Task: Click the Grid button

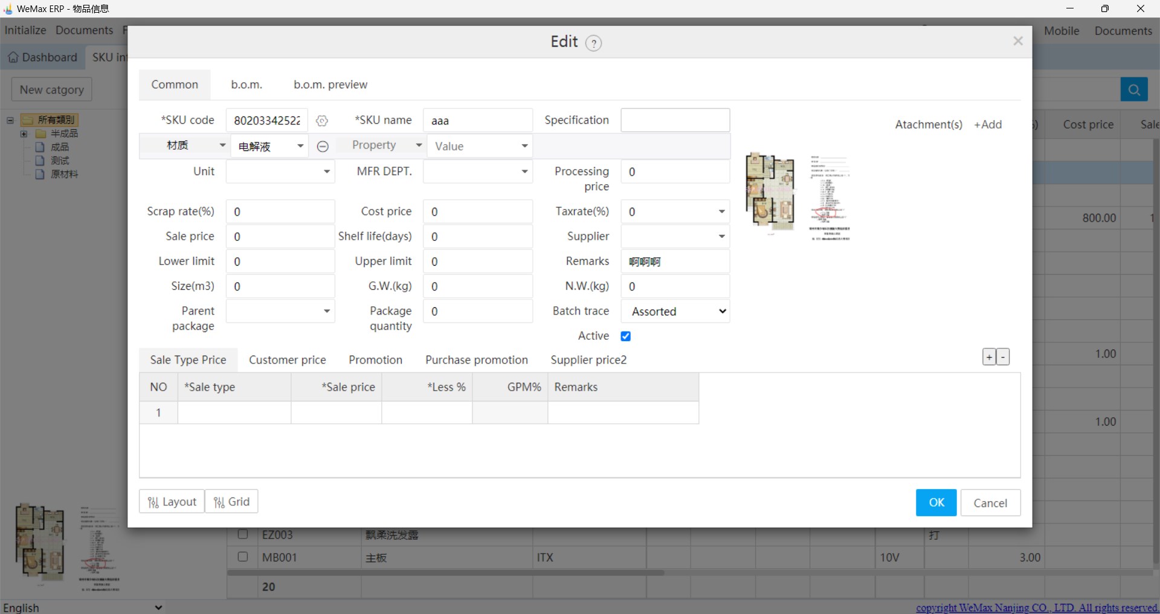Action: click(x=232, y=502)
